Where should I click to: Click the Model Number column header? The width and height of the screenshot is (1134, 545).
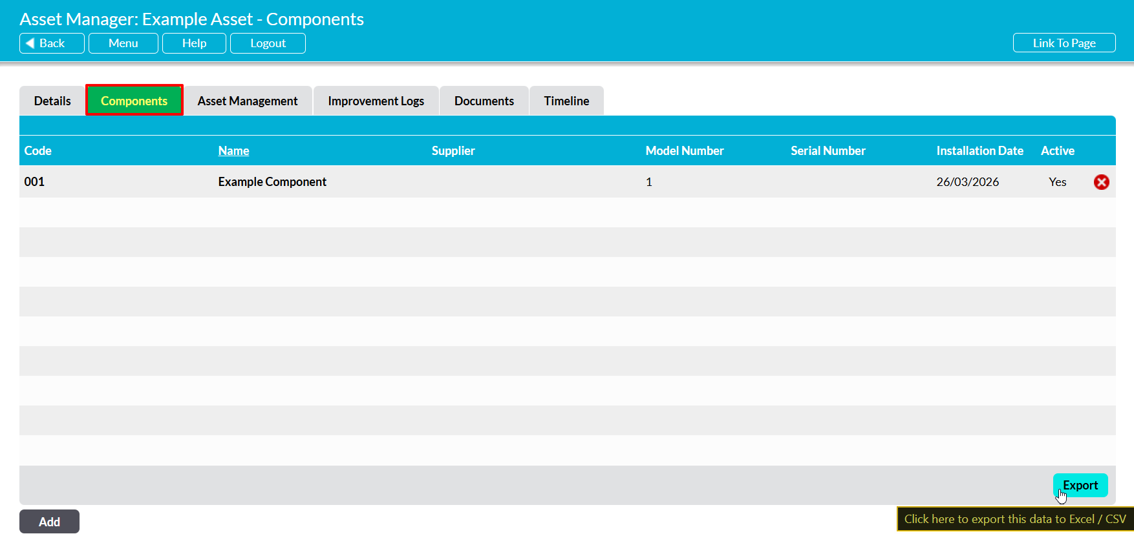(x=685, y=150)
